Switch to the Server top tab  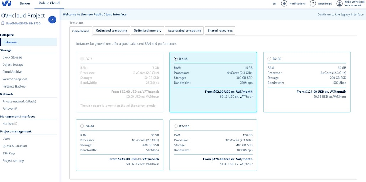click(x=25, y=4)
